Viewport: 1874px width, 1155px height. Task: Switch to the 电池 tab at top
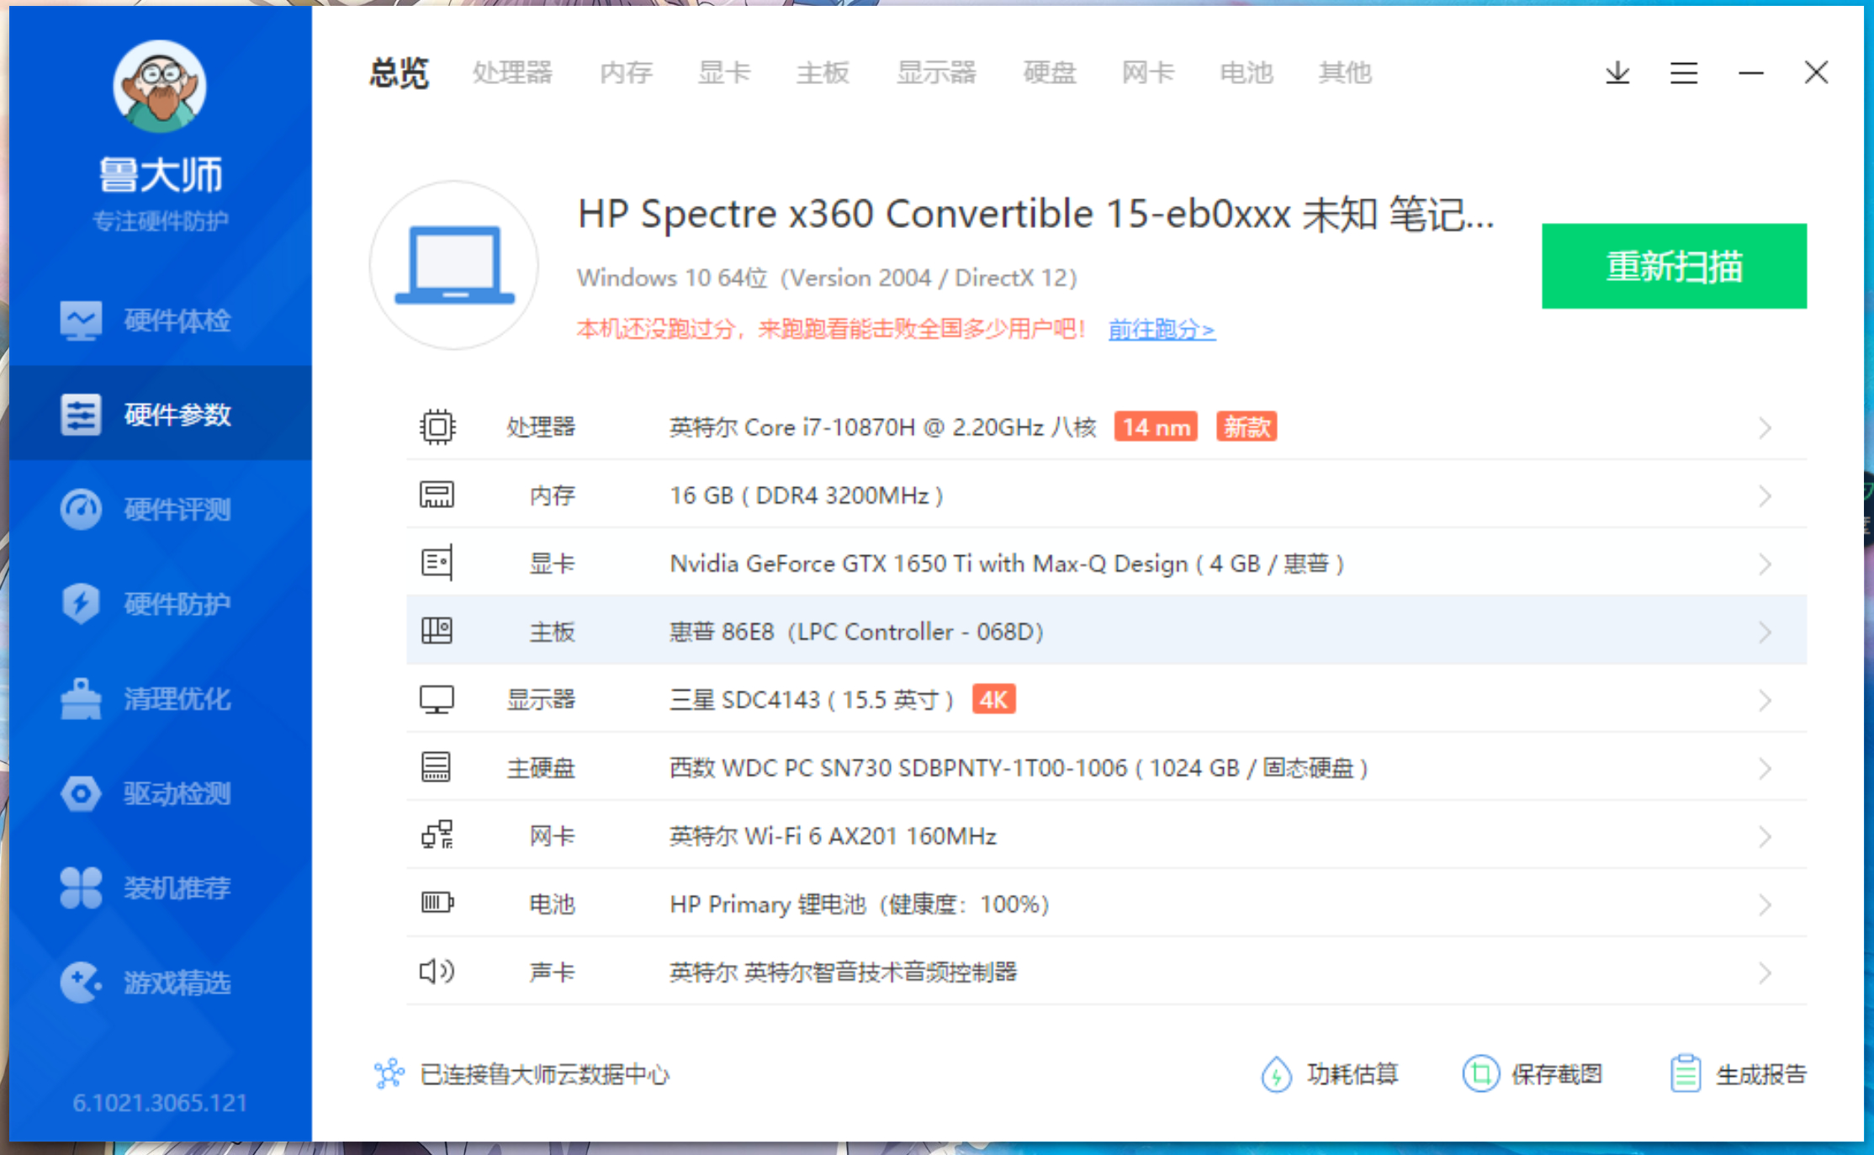pos(1247,73)
